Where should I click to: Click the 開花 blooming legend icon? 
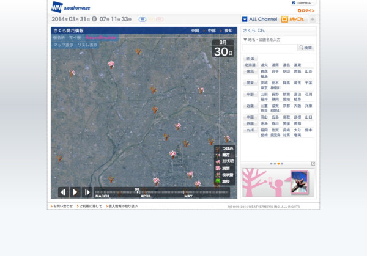[218, 155]
